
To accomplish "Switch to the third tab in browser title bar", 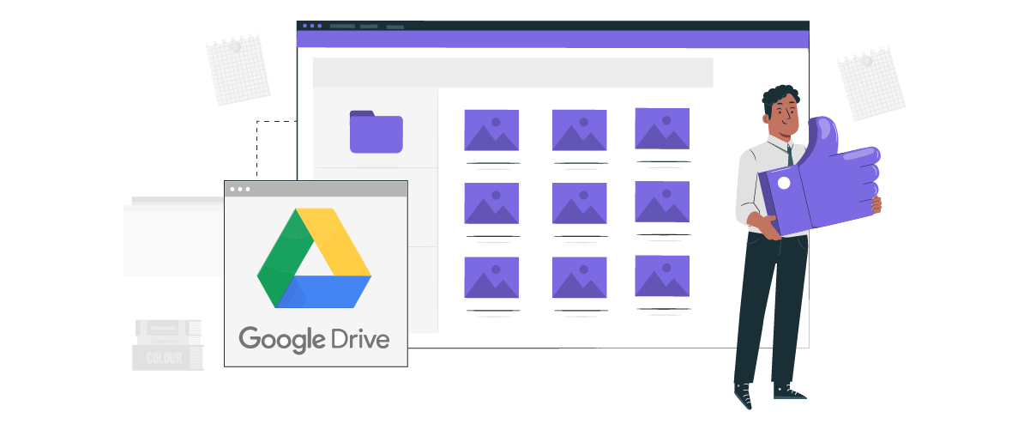I will pyautogui.click(x=395, y=27).
